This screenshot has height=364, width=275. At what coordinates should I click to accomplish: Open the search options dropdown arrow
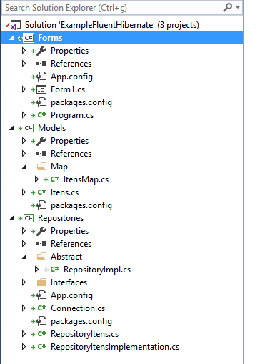(x=238, y=8)
